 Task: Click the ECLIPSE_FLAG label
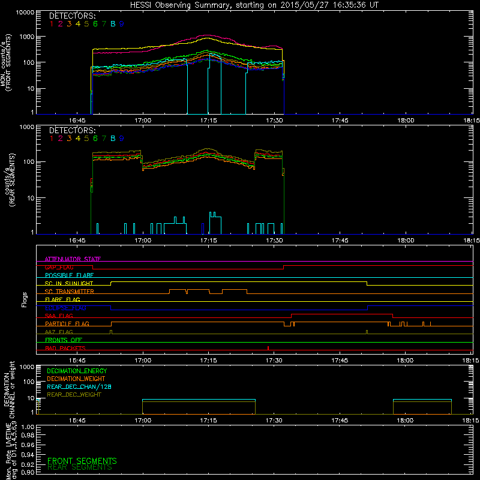pyautogui.click(x=65, y=308)
